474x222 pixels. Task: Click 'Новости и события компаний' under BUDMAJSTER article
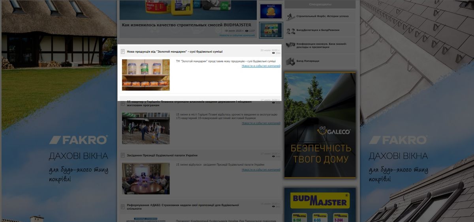(237, 35)
